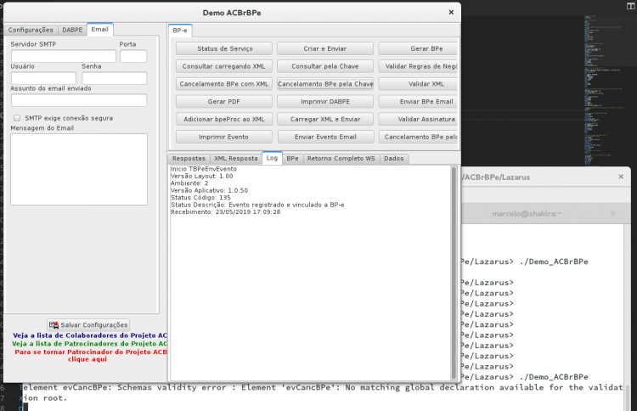Click the Recebimento 23/05/2019 log line

(x=225, y=212)
